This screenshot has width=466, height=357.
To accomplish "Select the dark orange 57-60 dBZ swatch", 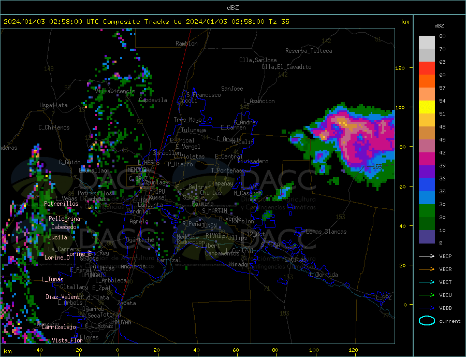I will point(427,81).
